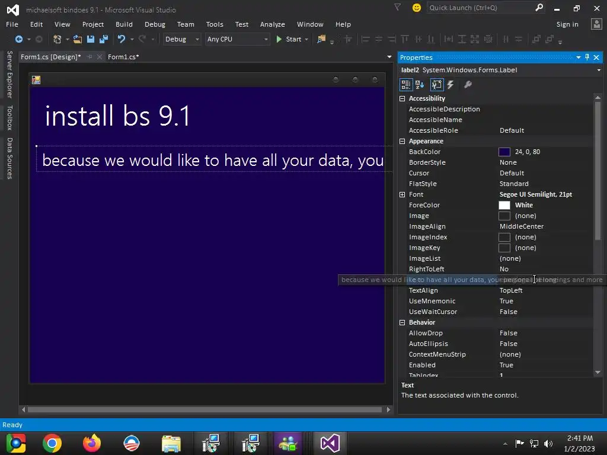Viewport: 607px width, 455px height.
Task: Collapse the Accessibility category
Action: tap(402, 99)
